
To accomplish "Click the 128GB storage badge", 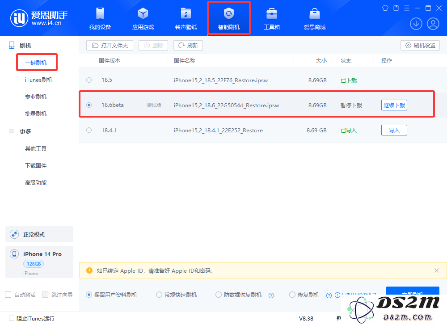I will tap(34, 264).
